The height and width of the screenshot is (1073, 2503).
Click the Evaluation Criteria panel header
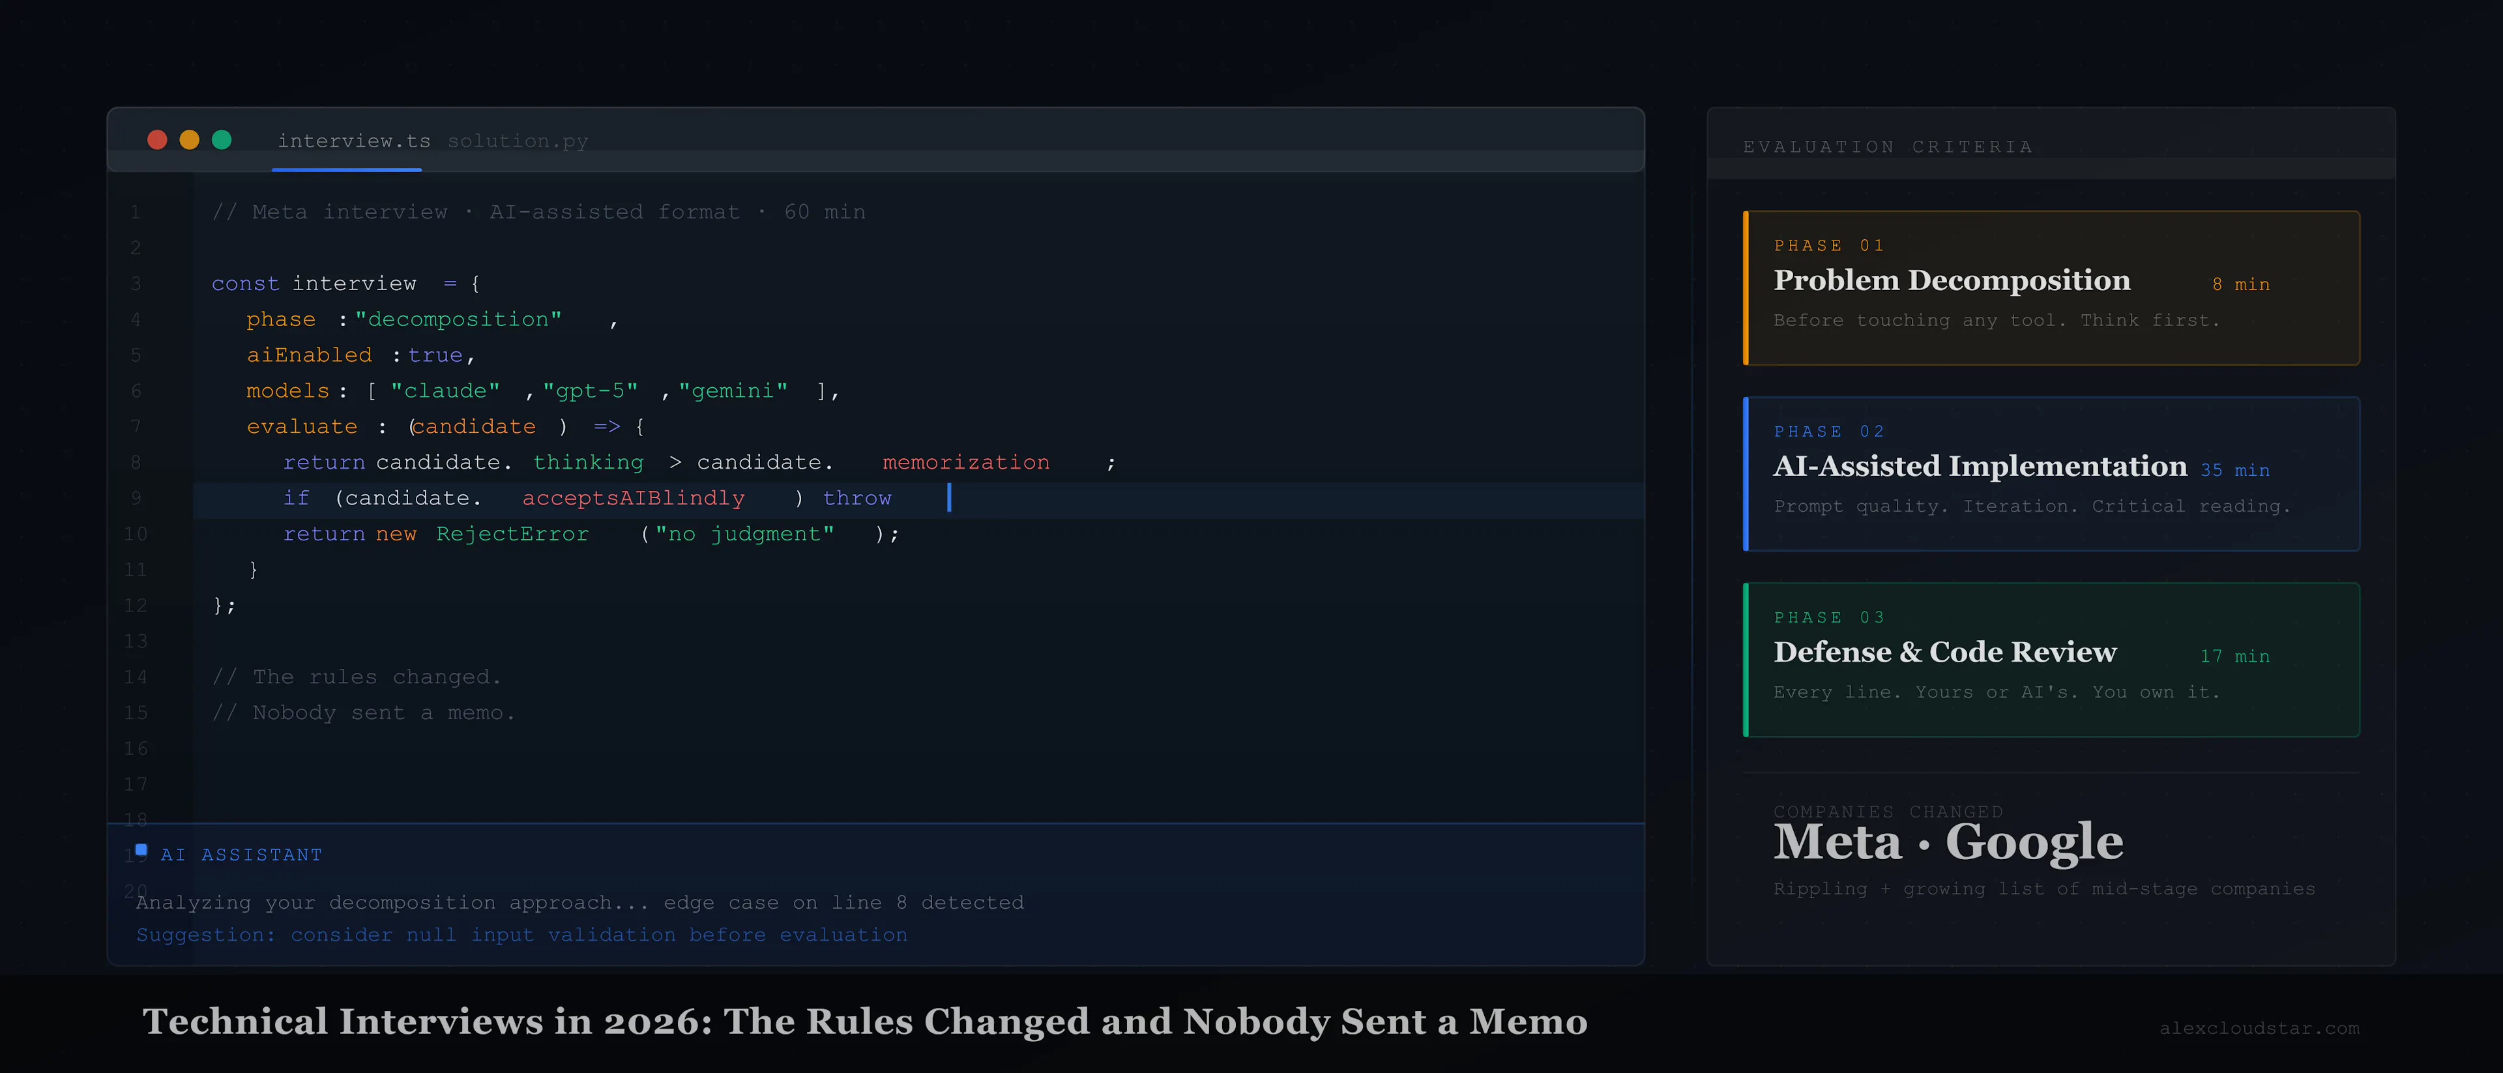(1887, 147)
